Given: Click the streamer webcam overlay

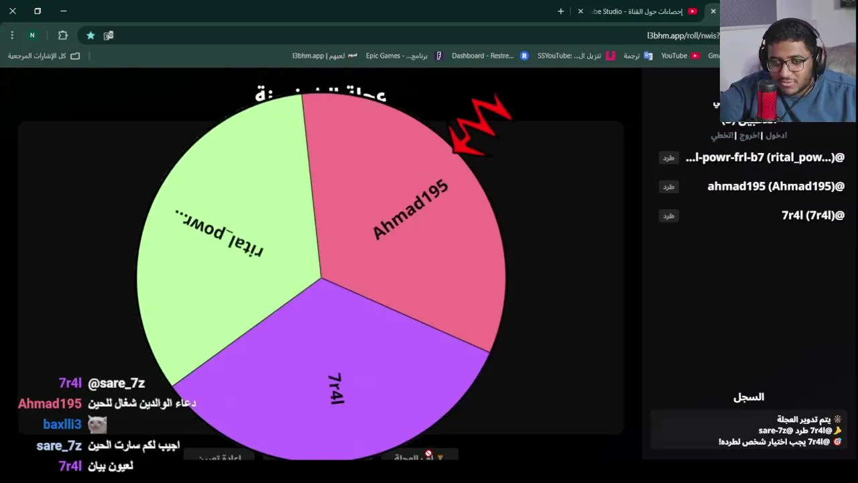Looking at the screenshot, I should coord(788,61).
